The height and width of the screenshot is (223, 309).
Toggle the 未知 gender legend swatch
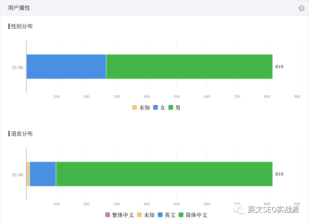pyautogui.click(x=135, y=107)
